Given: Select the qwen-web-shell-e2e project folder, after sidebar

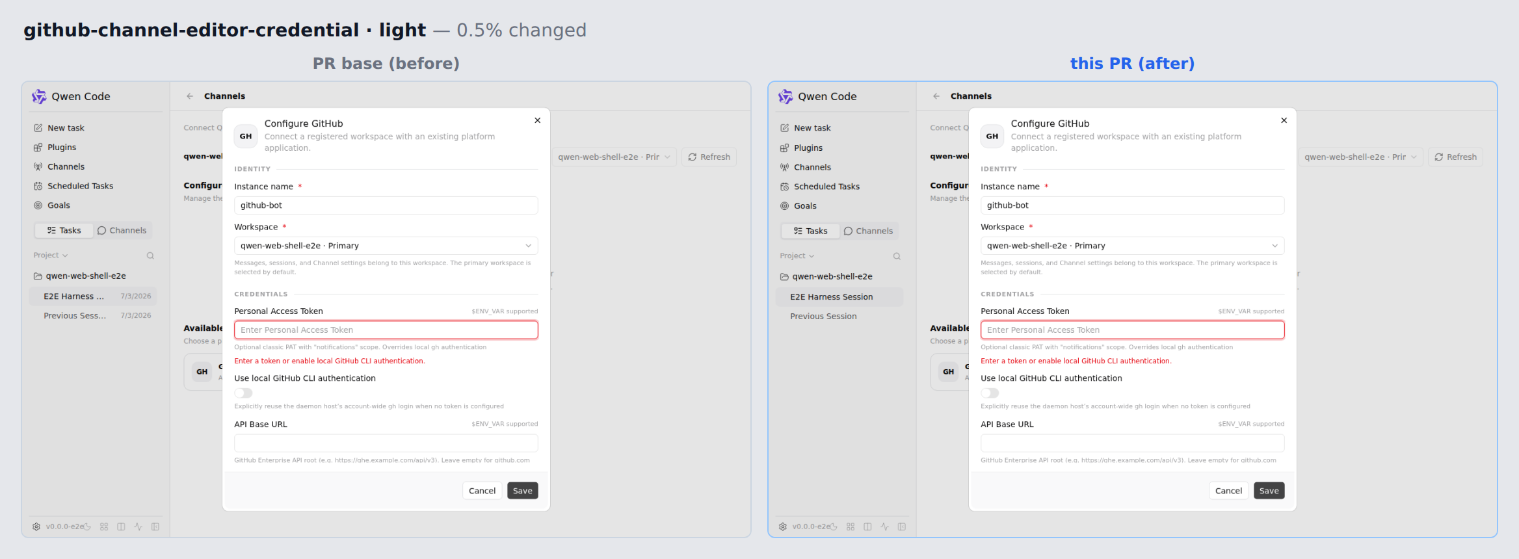Looking at the screenshot, I should (826, 277).
